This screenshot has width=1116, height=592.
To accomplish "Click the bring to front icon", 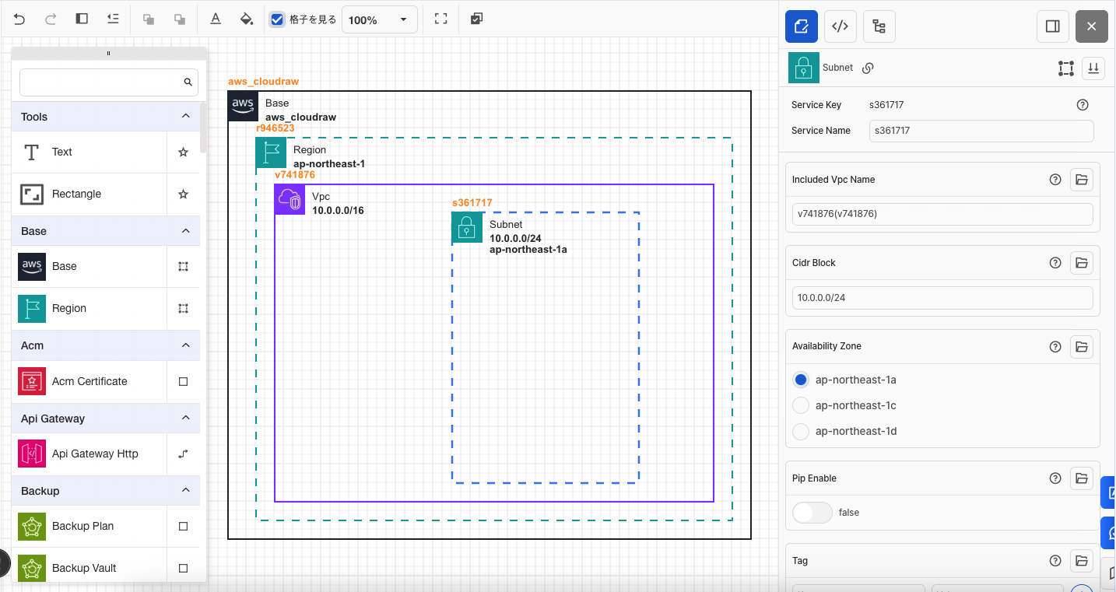I will click(x=148, y=19).
